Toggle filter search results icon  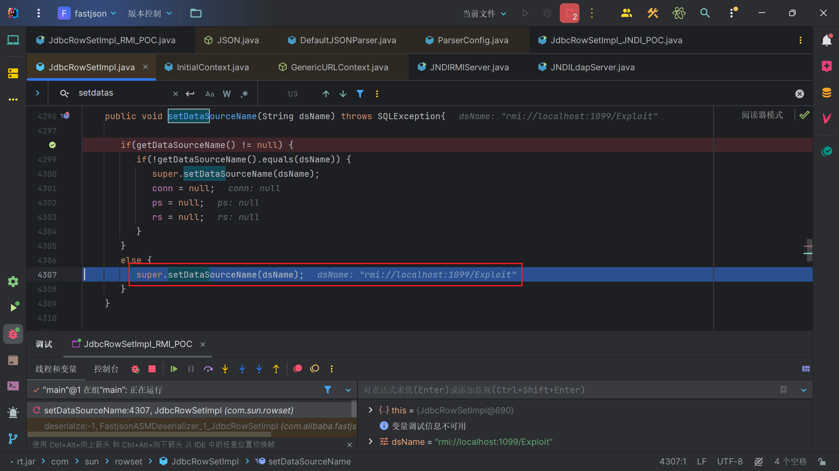pos(360,94)
